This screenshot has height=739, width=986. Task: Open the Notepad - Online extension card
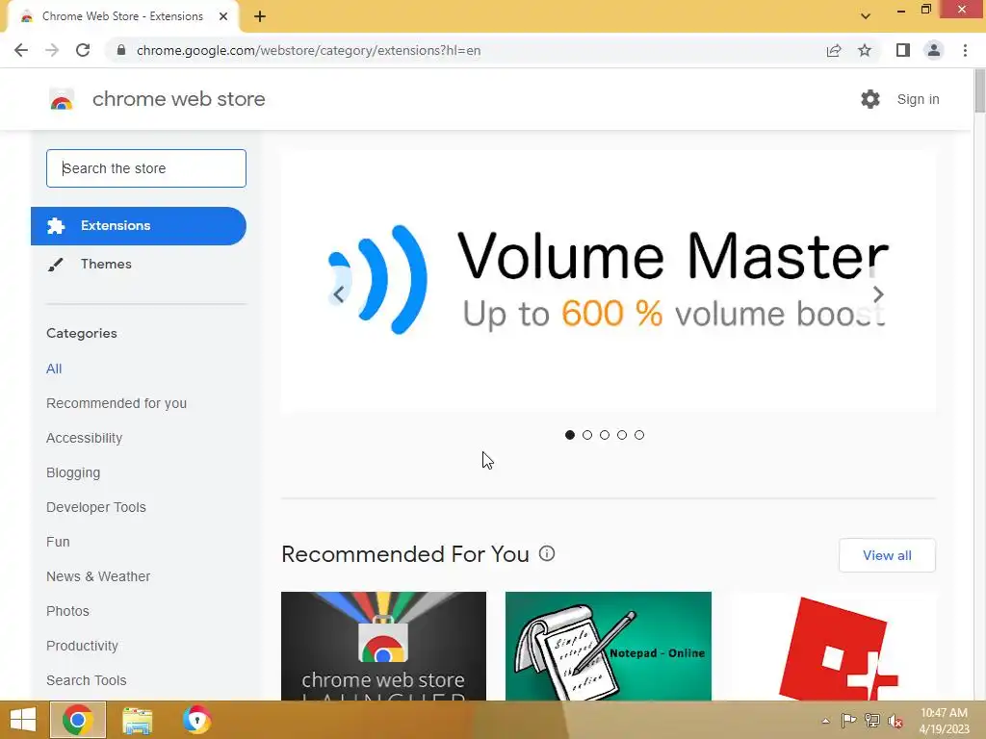pos(609,646)
